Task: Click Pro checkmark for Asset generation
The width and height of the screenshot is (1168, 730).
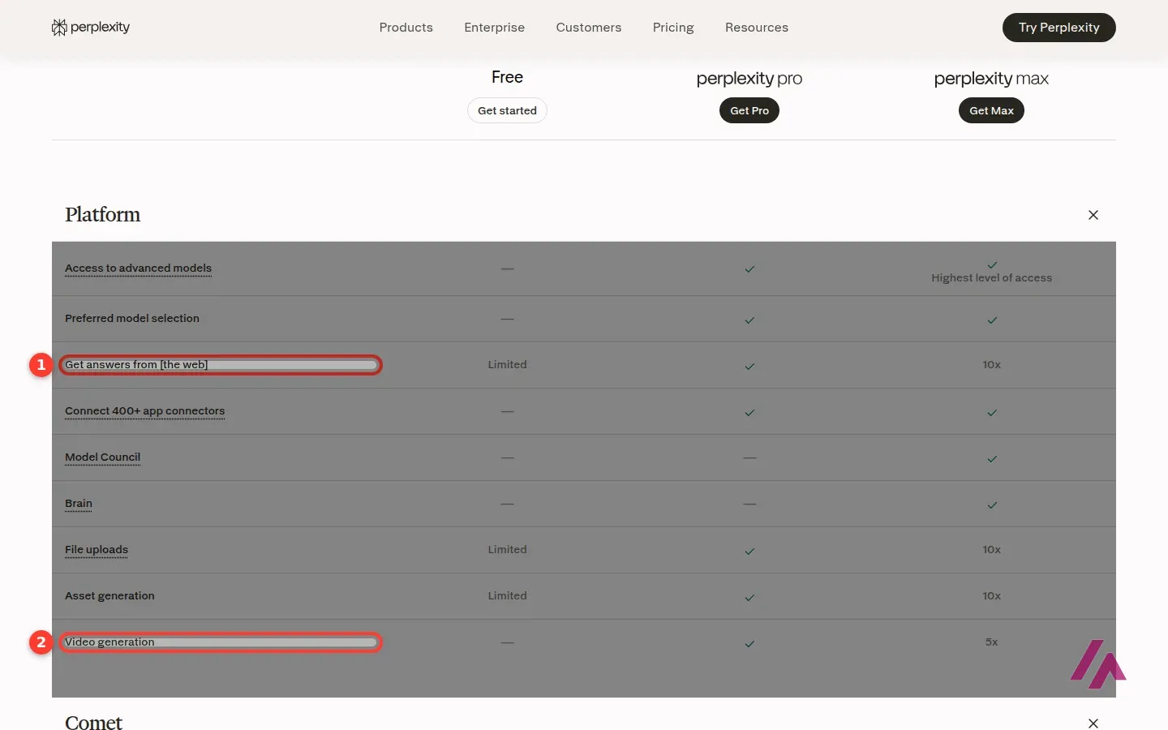Action: click(x=749, y=598)
